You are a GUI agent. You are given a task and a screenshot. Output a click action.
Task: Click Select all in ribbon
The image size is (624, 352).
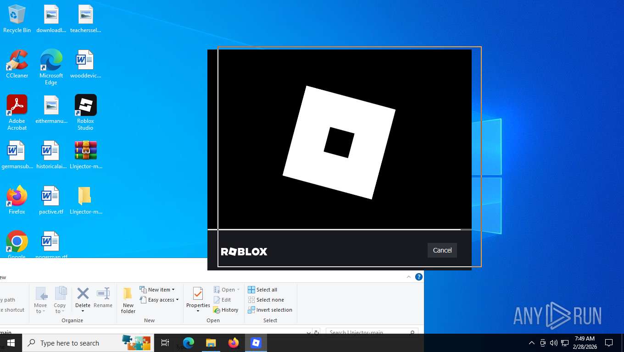pos(262,290)
